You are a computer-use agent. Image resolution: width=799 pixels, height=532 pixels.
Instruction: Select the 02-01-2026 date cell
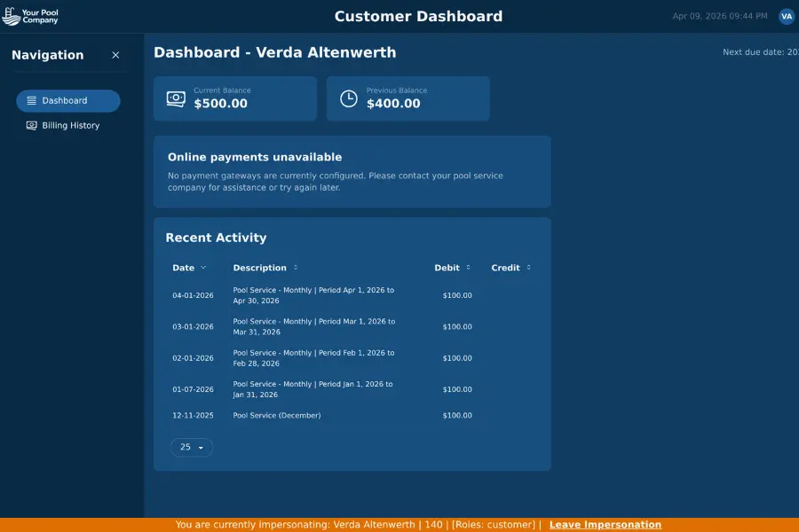click(x=193, y=358)
